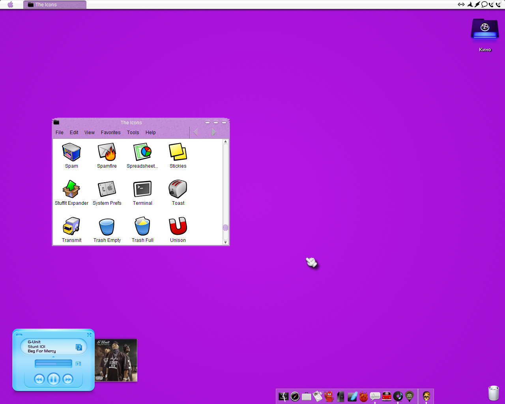The height and width of the screenshot is (404, 505).
Task: Click the speech bubble menu bar icon
Action: pos(484,4)
